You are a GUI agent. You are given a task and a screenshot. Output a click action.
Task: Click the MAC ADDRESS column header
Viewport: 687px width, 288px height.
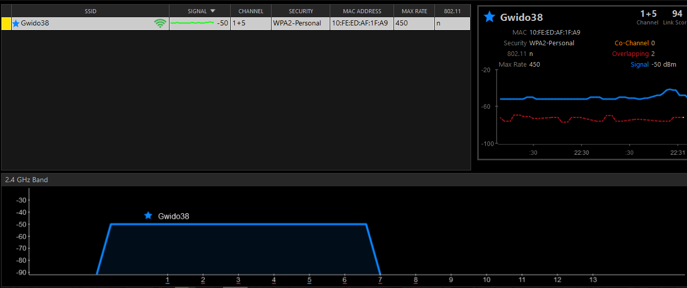[362, 11]
